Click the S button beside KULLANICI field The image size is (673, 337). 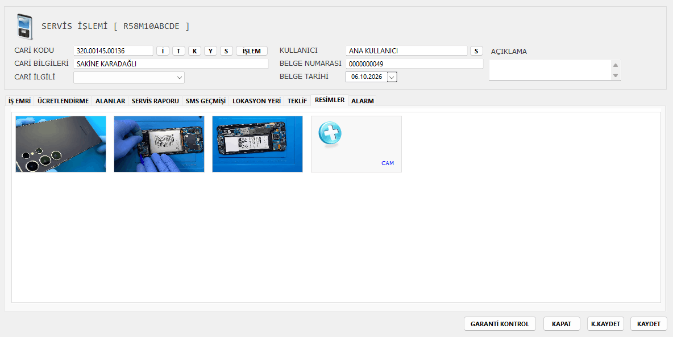click(476, 51)
